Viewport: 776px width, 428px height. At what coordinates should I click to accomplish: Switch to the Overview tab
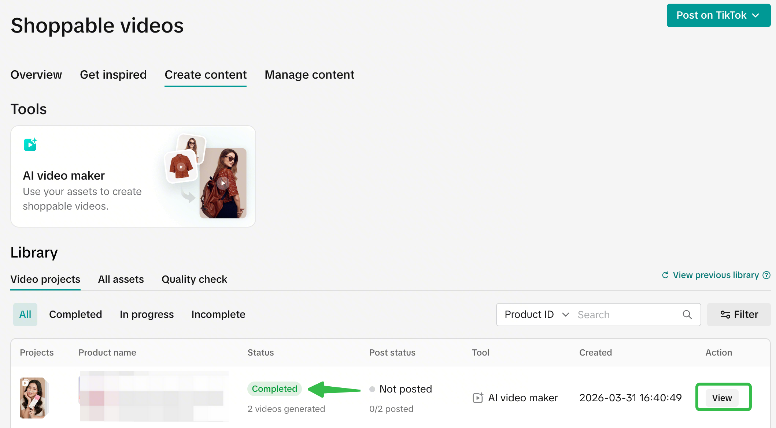pyautogui.click(x=36, y=75)
